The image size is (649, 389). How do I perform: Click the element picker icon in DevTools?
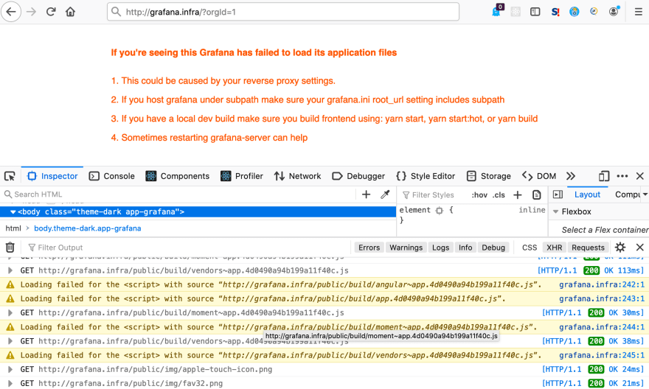pyautogui.click(x=10, y=176)
